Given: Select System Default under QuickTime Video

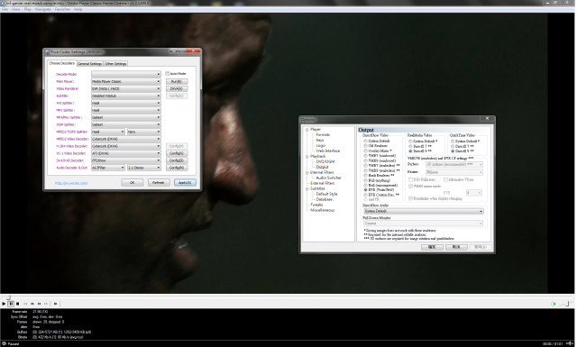Looking at the screenshot, I should (453, 142).
